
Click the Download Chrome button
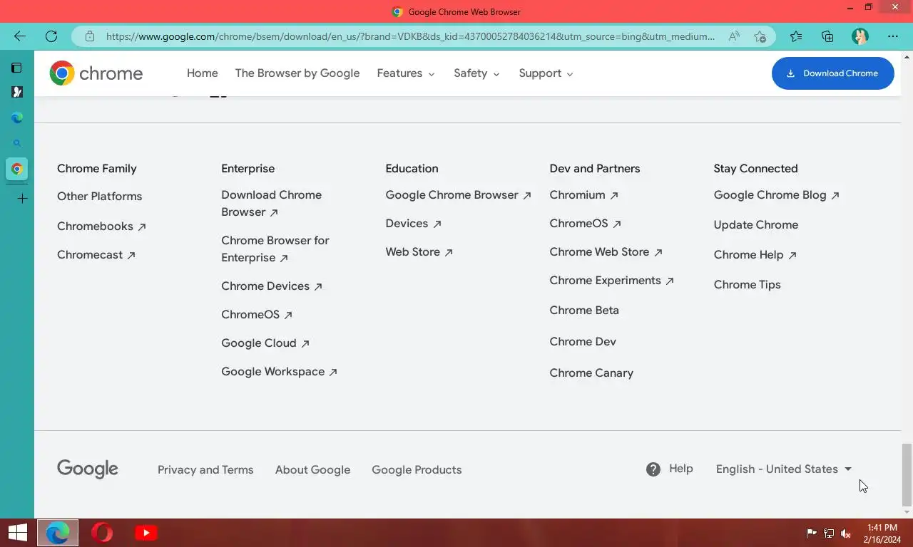(832, 73)
